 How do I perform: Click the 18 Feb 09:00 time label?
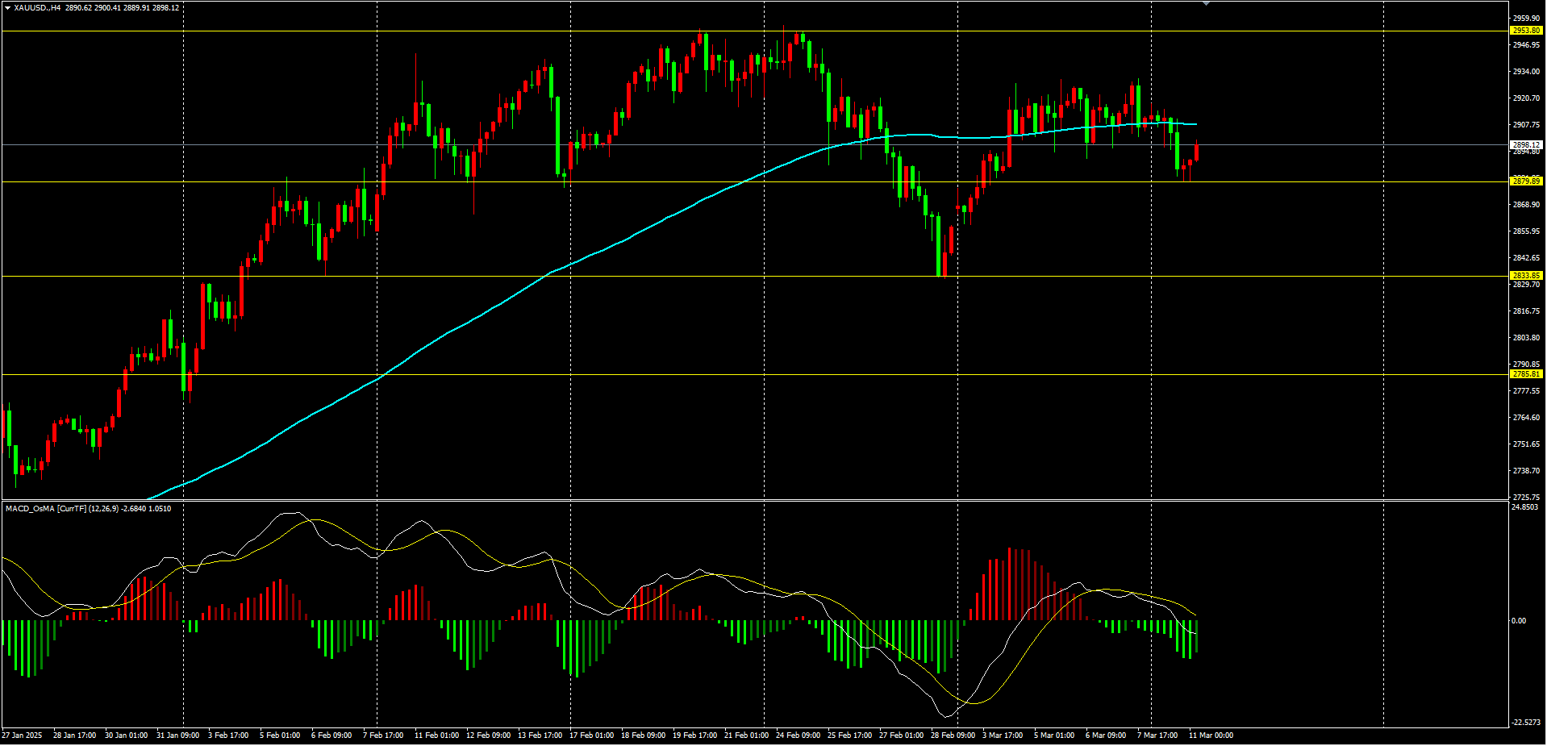coord(643,736)
